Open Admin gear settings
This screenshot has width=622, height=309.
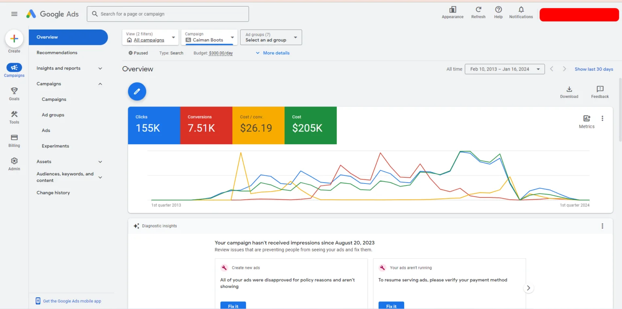point(14,161)
